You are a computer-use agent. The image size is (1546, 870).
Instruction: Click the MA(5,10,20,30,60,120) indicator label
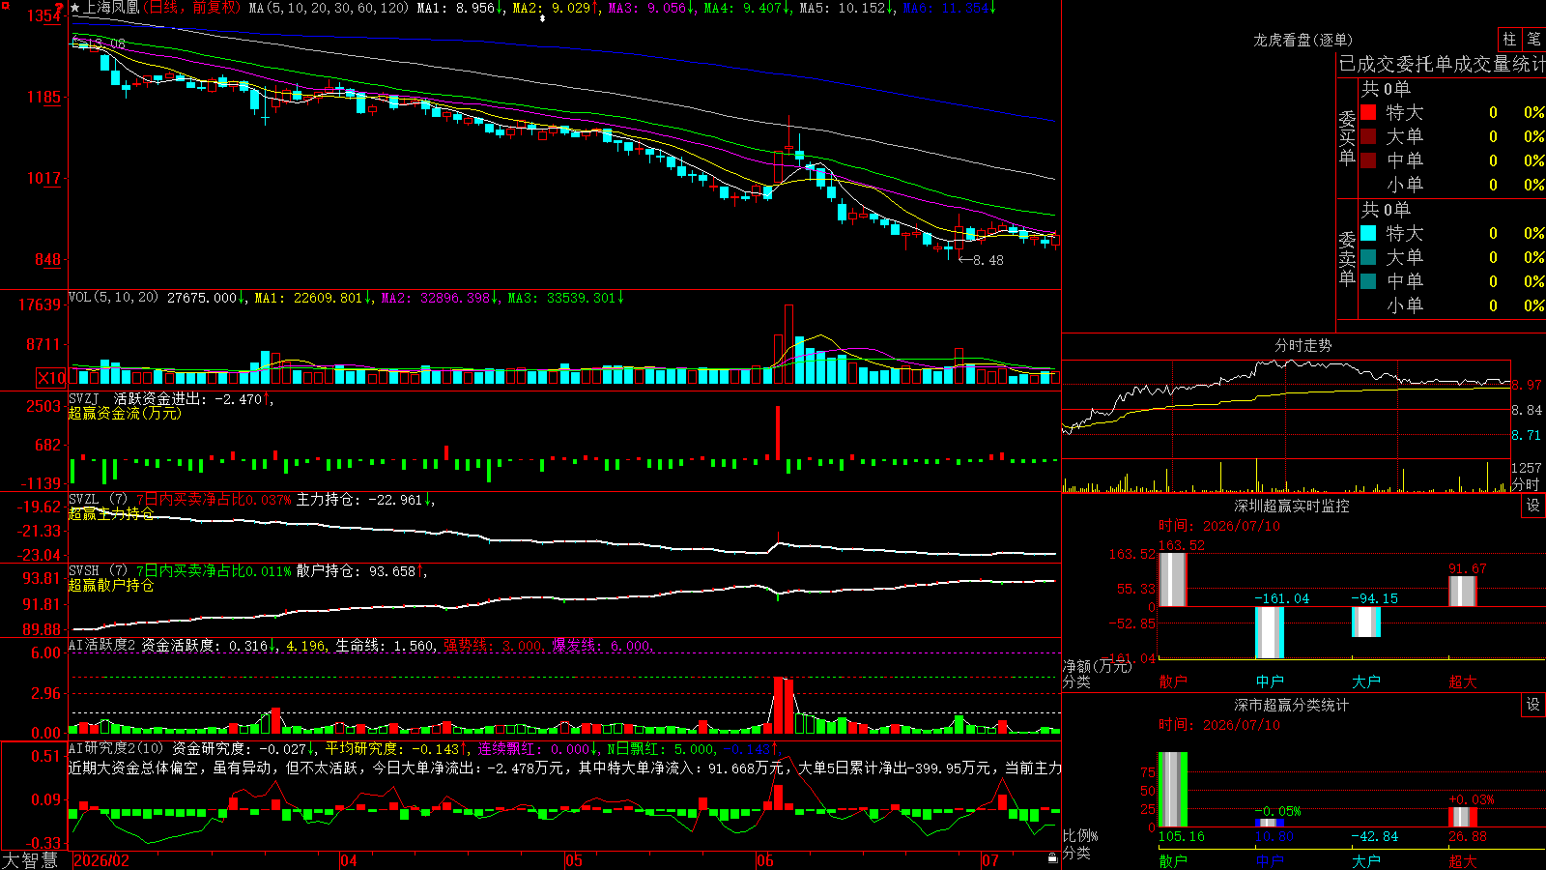pos(329,8)
